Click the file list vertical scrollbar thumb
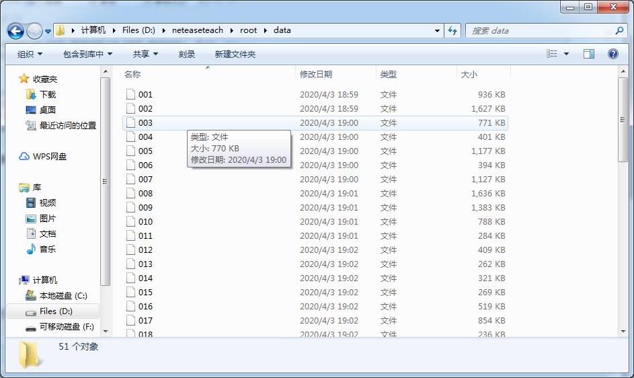Image resolution: width=634 pixels, height=378 pixels. (623, 120)
